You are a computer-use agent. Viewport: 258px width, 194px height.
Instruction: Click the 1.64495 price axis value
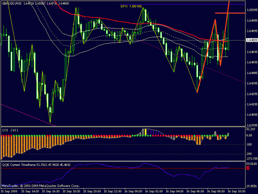[x=252, y=73]
